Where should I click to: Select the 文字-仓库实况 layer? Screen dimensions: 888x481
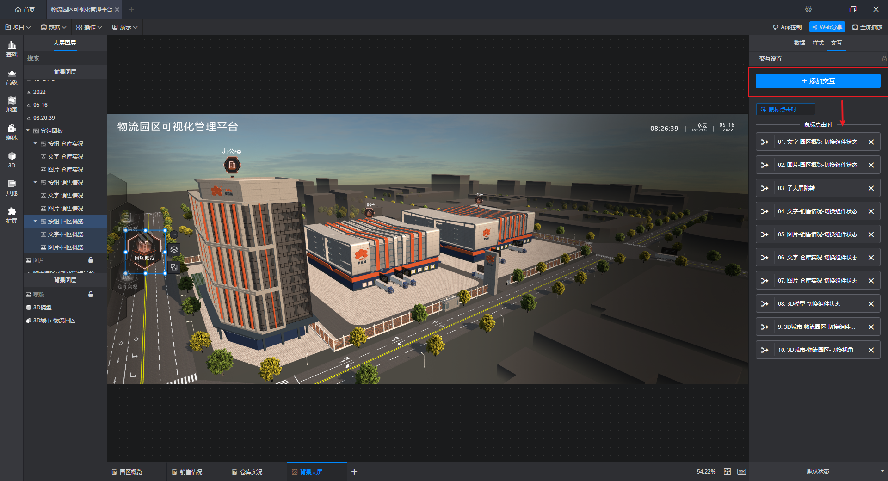[x=66, y=156]
